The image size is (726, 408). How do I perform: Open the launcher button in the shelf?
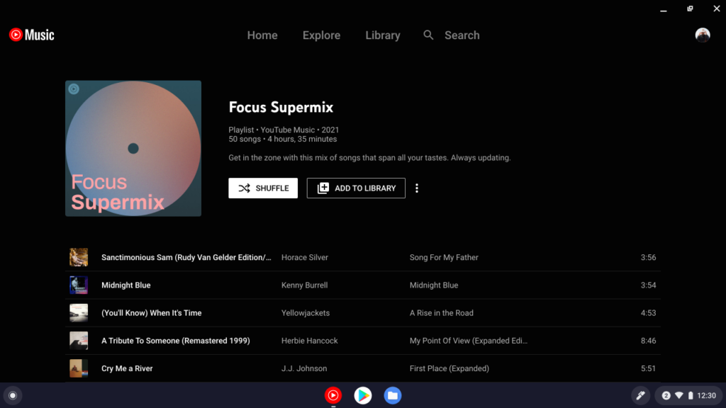13,395
